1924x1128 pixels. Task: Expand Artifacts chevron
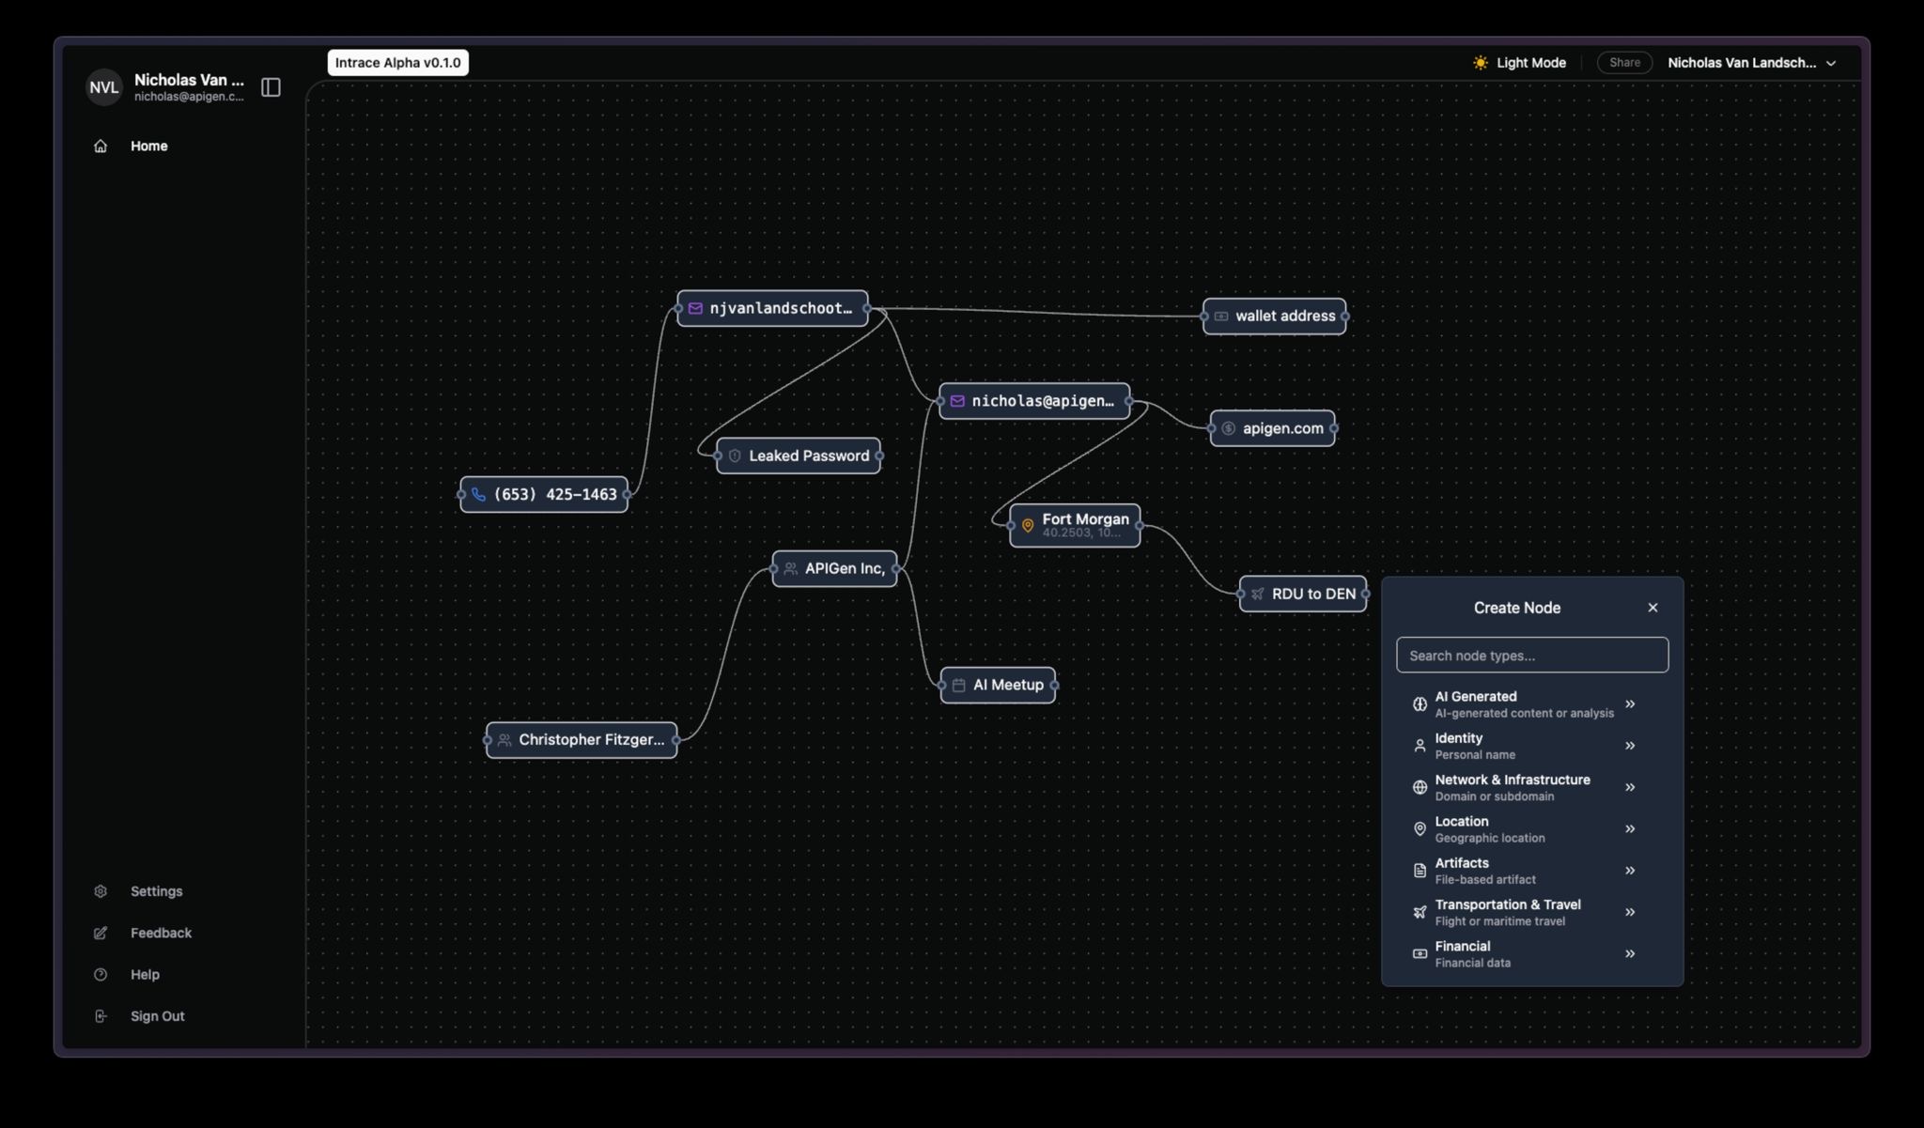[x=1630, y=871]
